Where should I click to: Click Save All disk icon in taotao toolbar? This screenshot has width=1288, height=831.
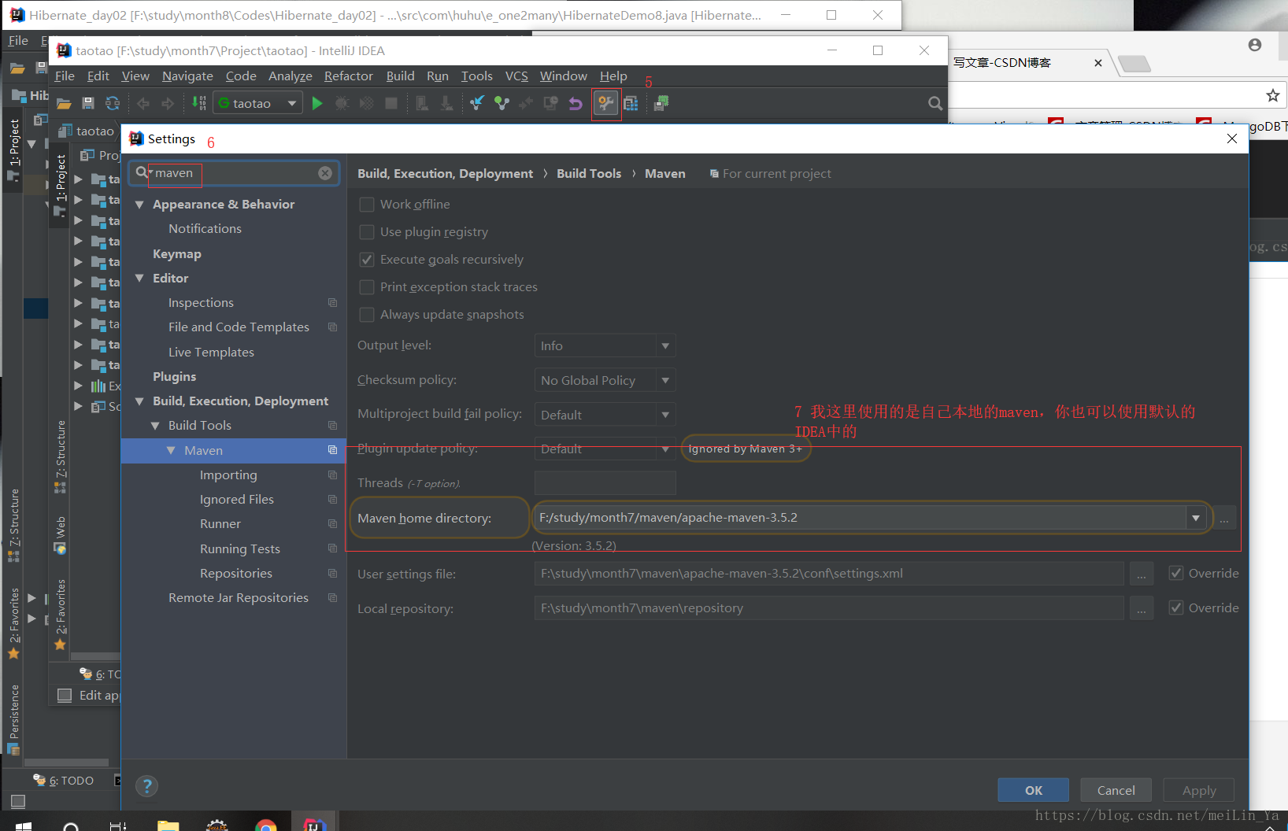pos(88,103)
